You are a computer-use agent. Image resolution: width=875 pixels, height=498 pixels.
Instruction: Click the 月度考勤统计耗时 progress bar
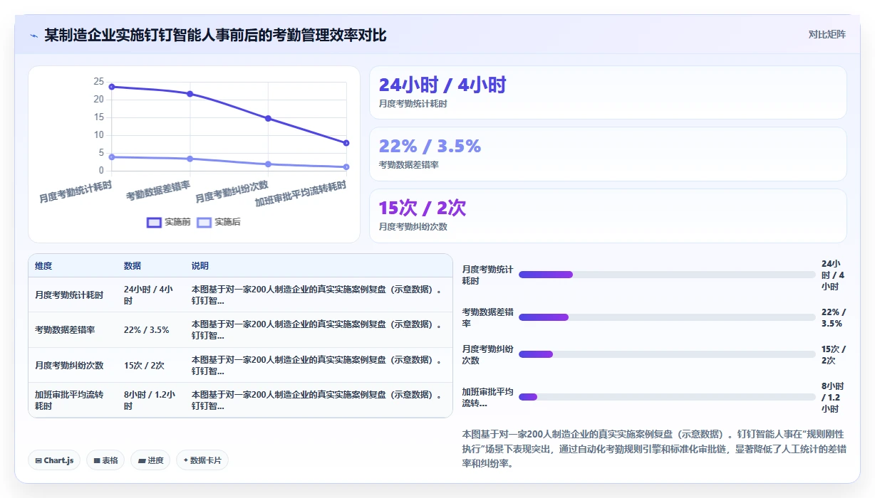[667, 275]
